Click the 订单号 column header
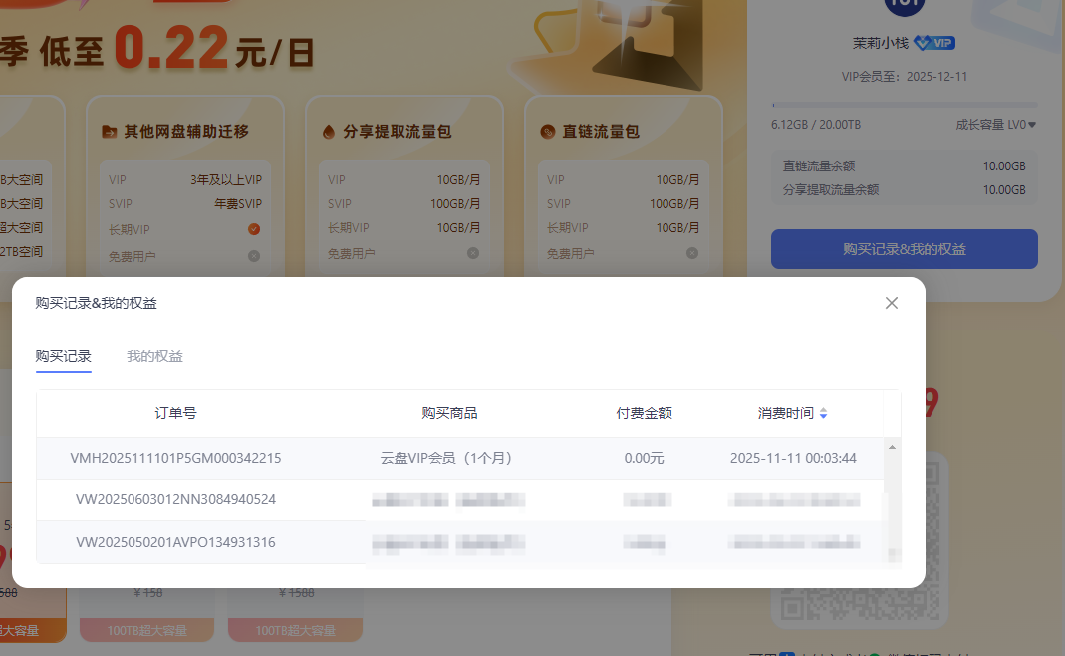The width and height of the screenshot is (1065, 656). pyautogui.click(x=175, y=413)
